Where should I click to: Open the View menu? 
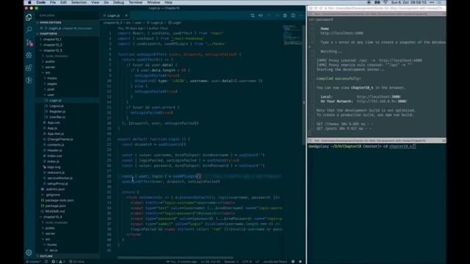[95, 2]
